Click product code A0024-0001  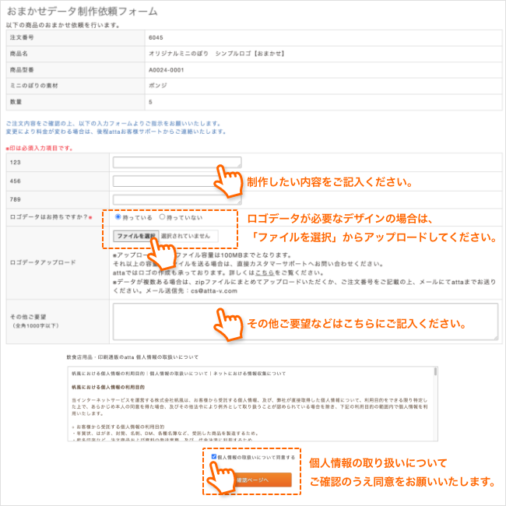[166, 70]
